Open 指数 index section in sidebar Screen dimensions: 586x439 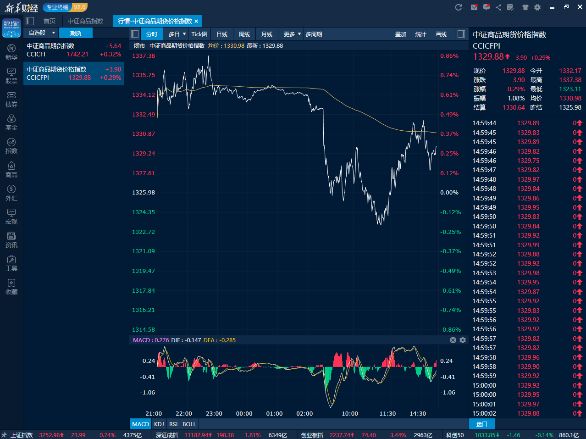(x=11, y=146)
